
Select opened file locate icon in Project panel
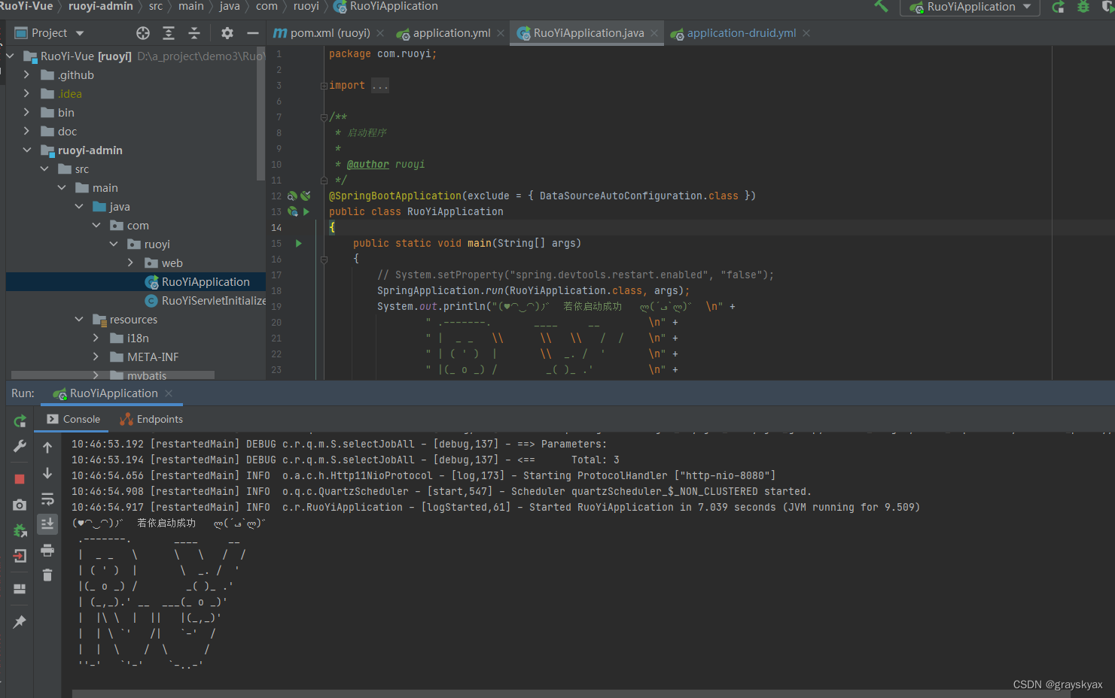click(x=143, y=33)
